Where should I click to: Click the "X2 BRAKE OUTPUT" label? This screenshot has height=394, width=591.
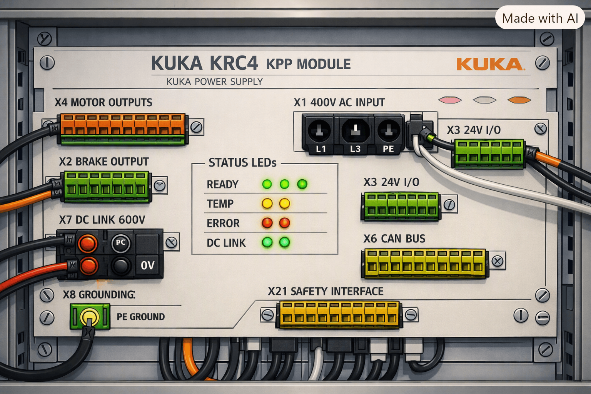(104, 162)
